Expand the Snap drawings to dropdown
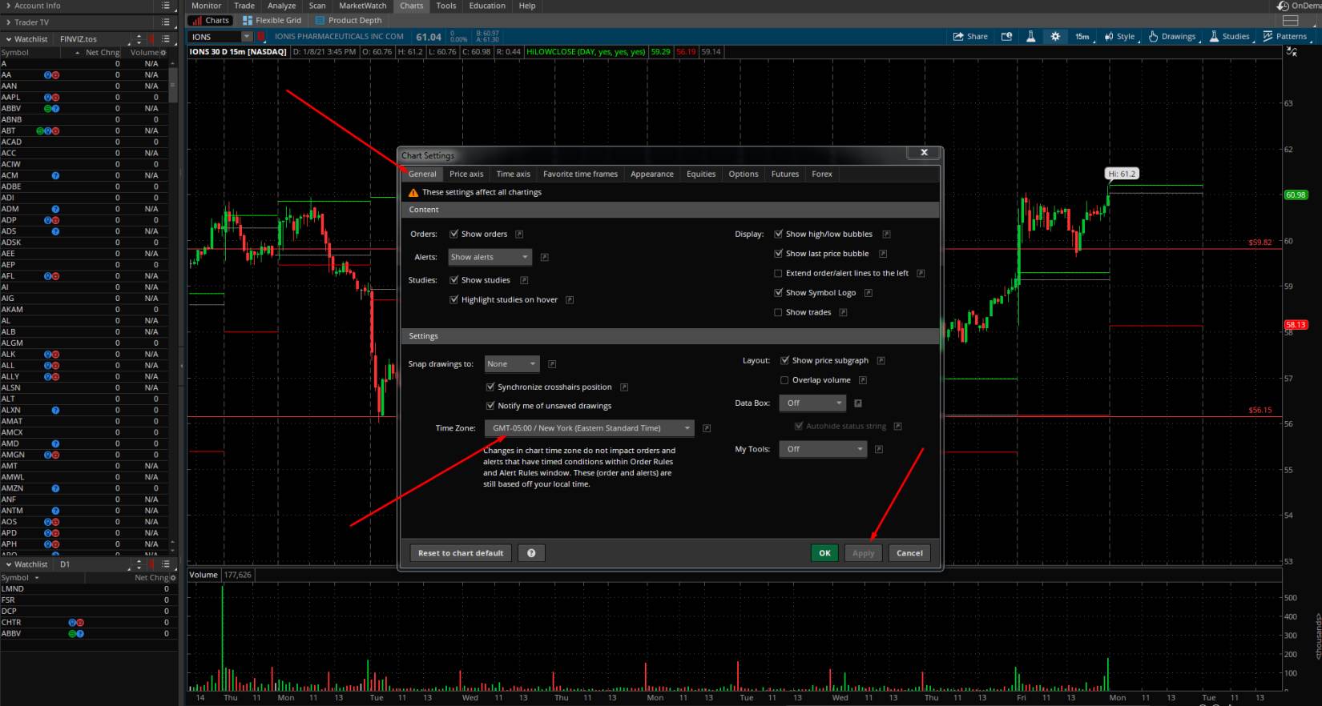This screenshot has height=706, width=1322. coord(512,364)
